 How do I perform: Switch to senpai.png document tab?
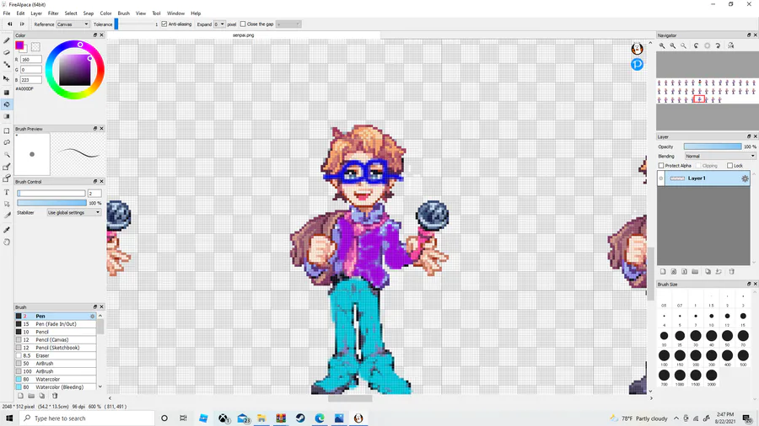(x=243, y=35)
